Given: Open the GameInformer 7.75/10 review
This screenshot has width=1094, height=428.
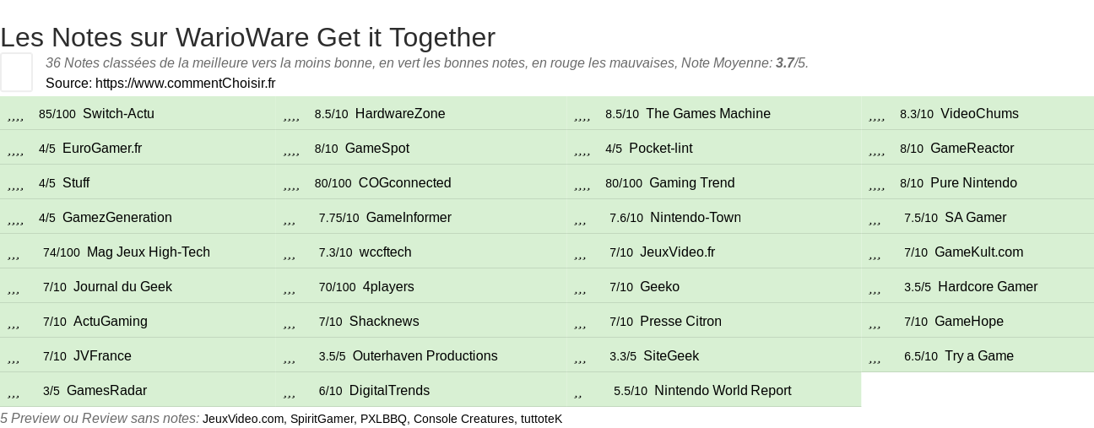Looking at the screenshot, I should click(x=409, y=218).
